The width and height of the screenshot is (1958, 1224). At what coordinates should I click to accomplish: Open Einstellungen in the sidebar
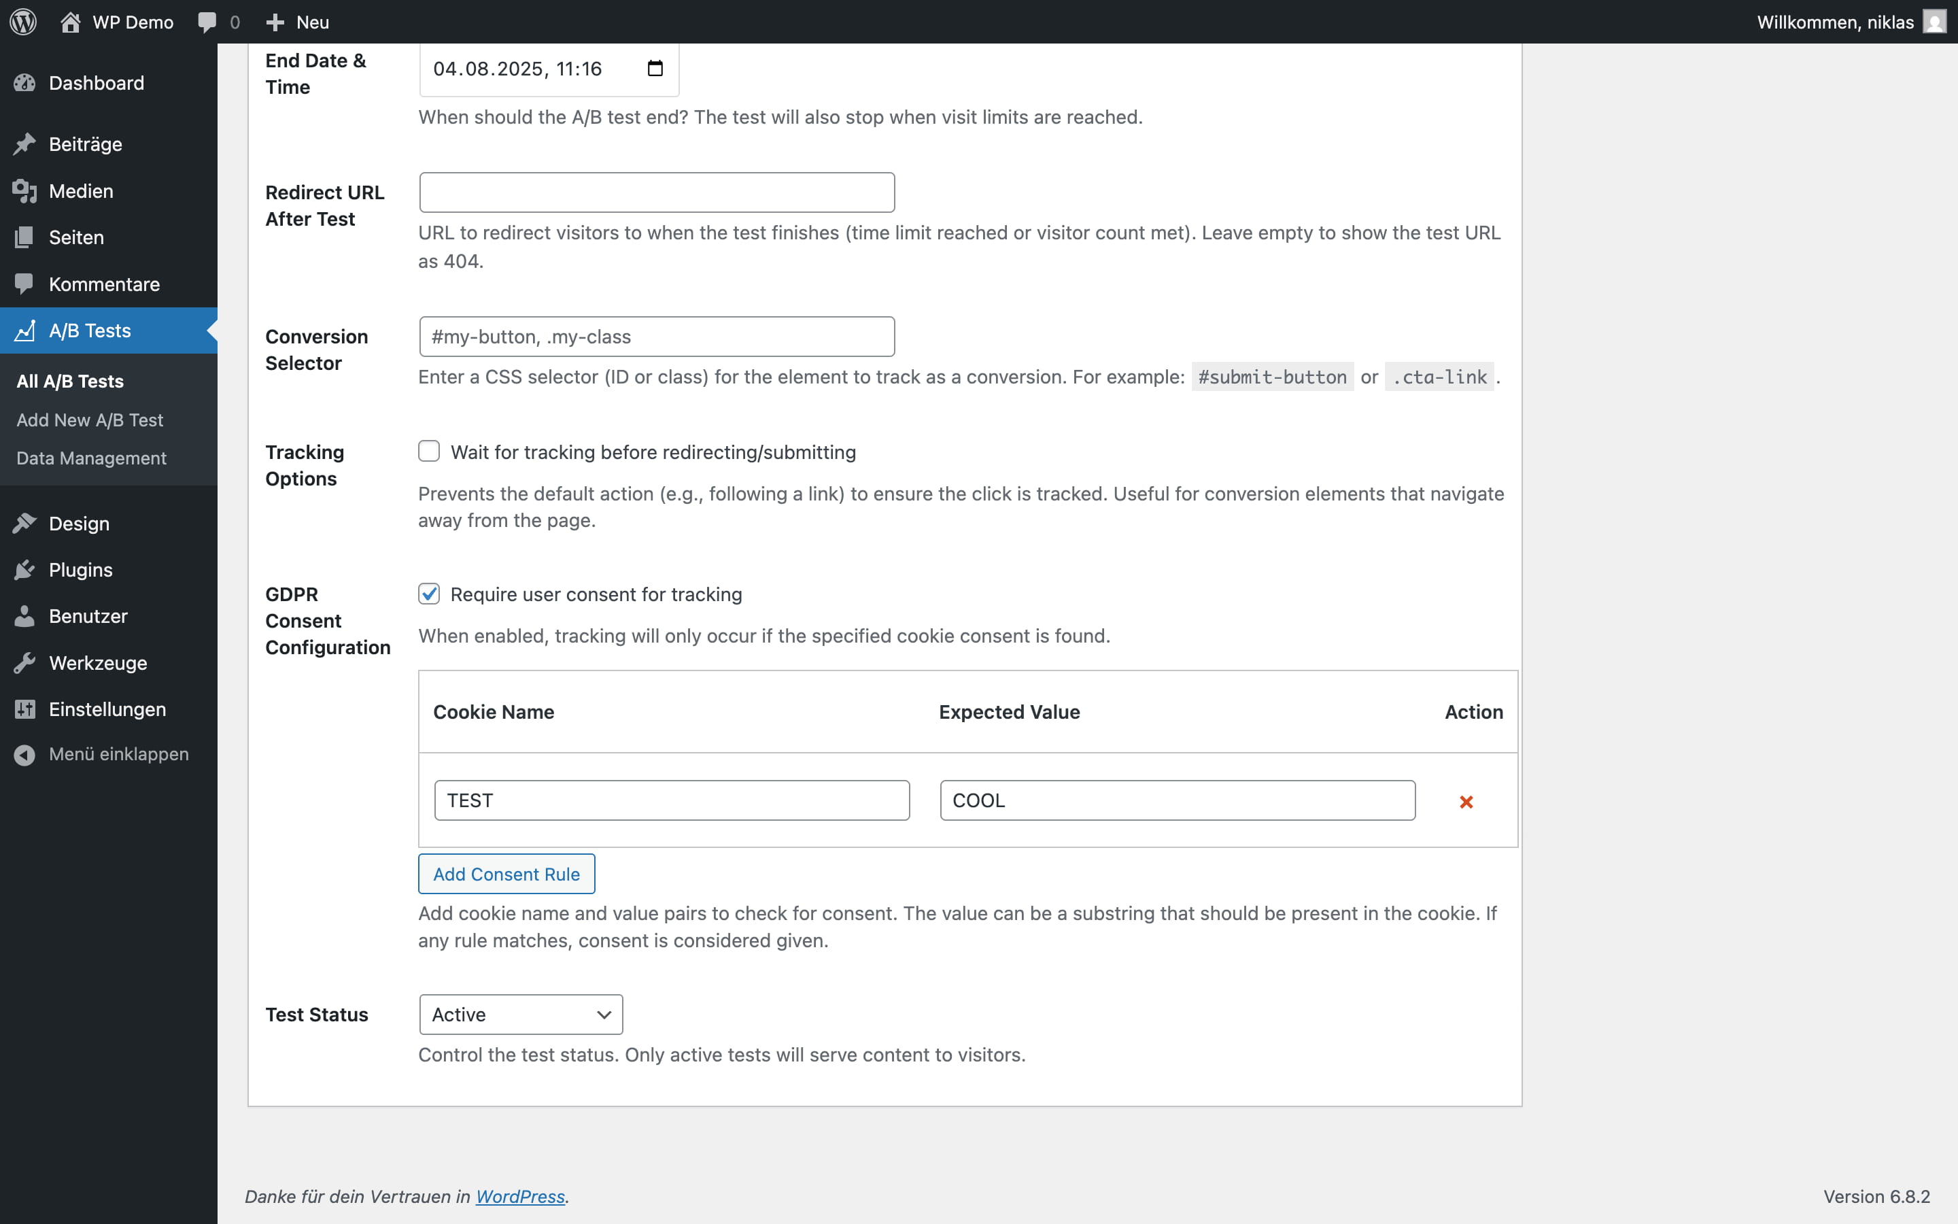coord(107,709)
